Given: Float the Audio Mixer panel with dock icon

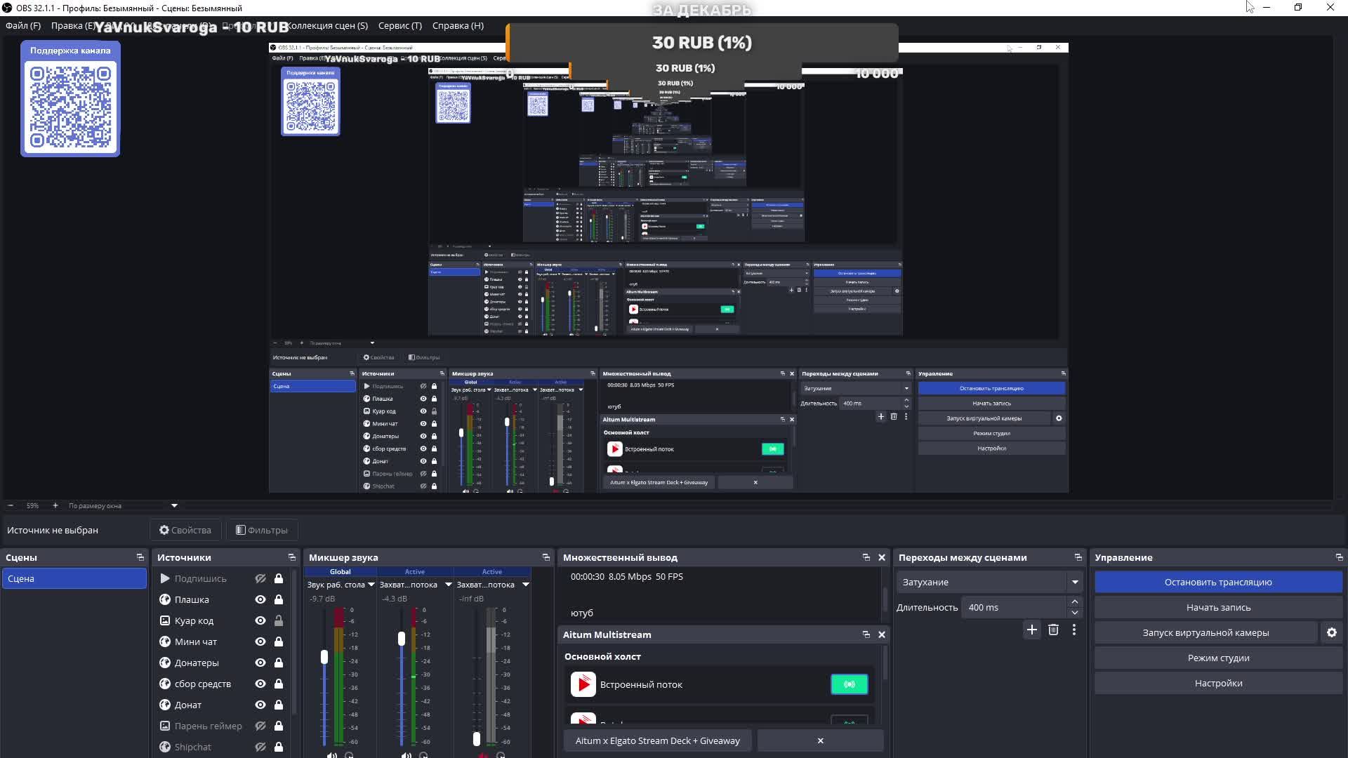Looking at the screenshot, I should 546,557.
